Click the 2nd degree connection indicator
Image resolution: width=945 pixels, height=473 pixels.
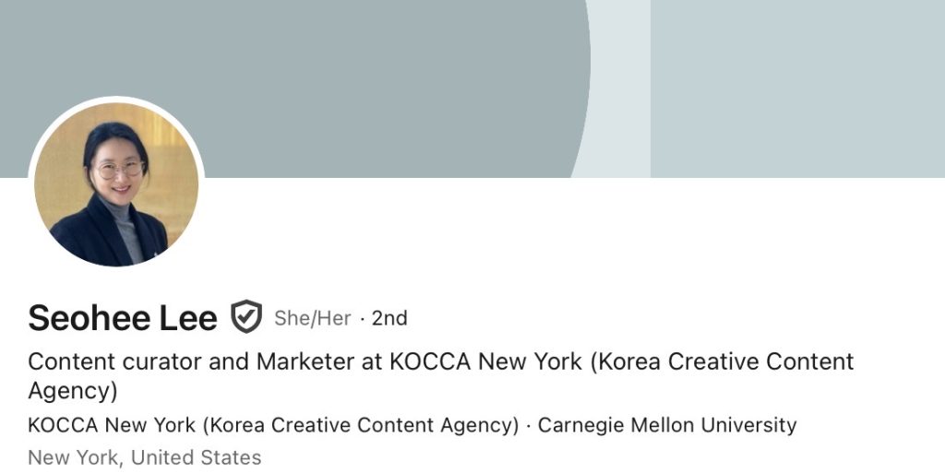pyautogui.click(x=389, y=318)
